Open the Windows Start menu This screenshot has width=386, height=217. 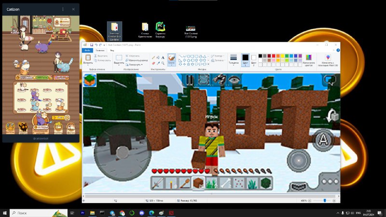tap(4, 213)
